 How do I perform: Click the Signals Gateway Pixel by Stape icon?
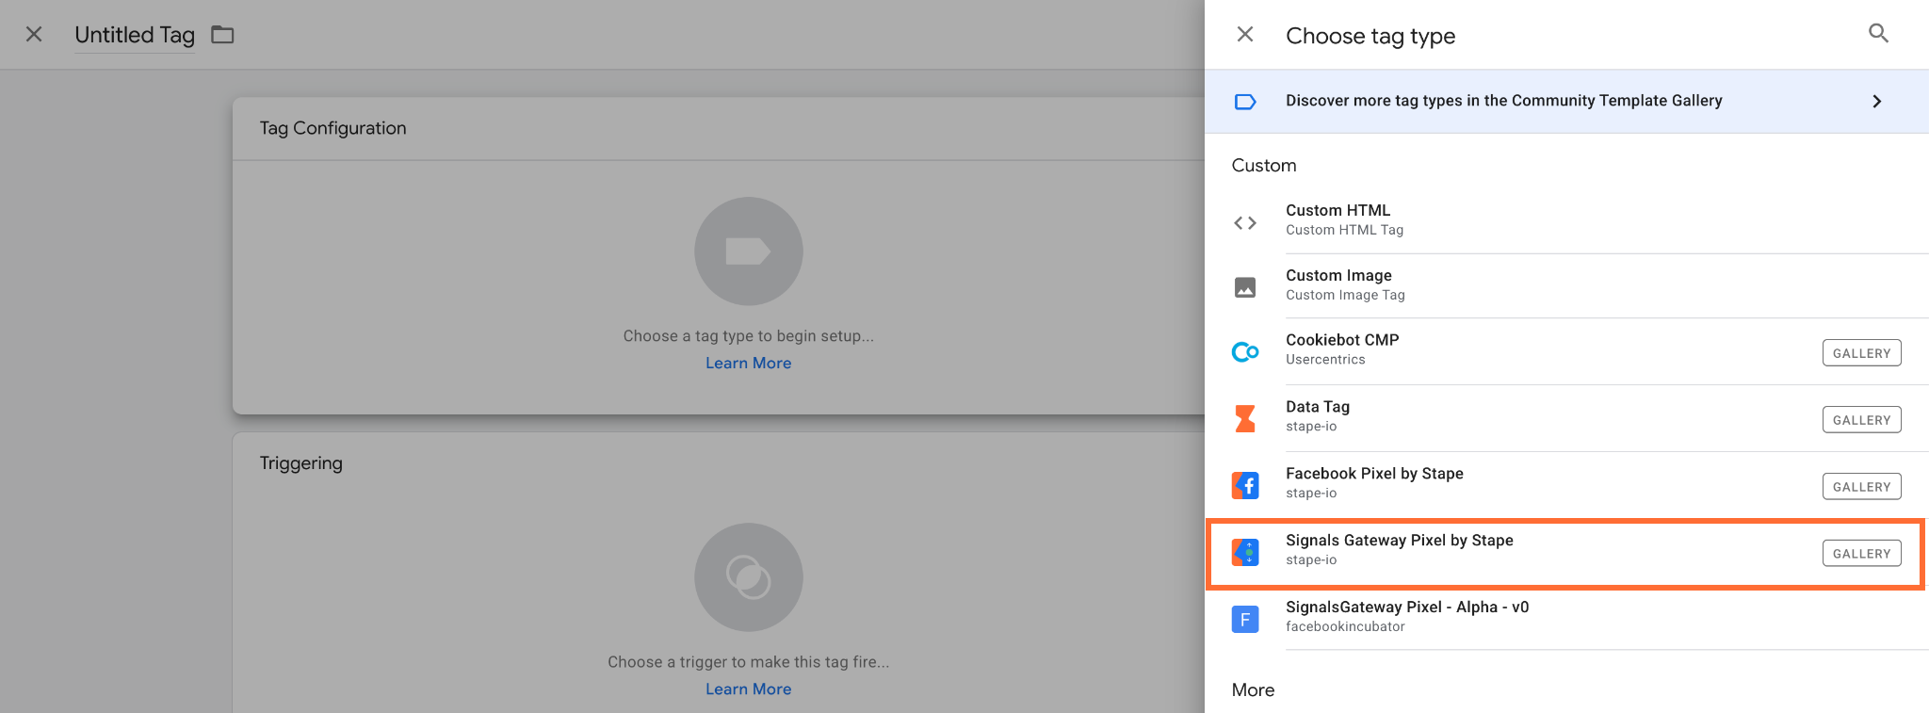click(1245, 552)
